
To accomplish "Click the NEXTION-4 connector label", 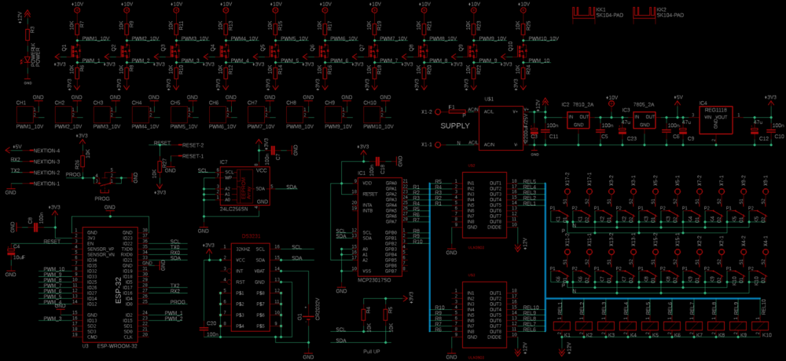I will (46, 150).
